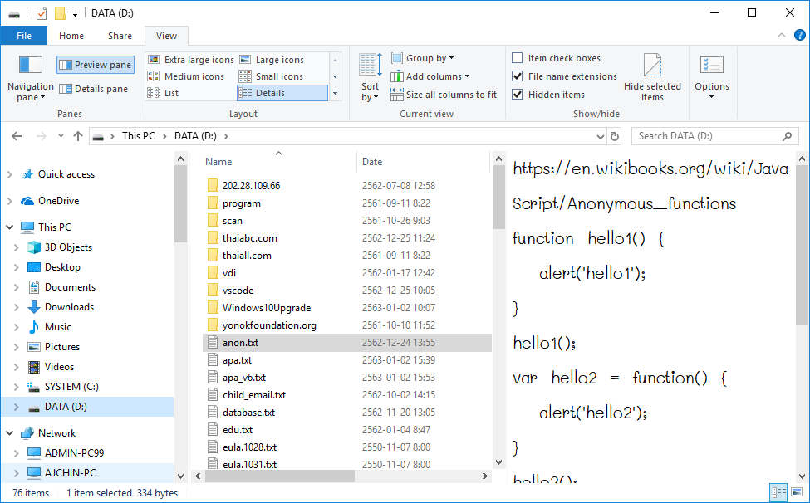This screenshot has width=810, height=503.
Task: Click the Up arrow navigation button
Action: pos(78,136)
